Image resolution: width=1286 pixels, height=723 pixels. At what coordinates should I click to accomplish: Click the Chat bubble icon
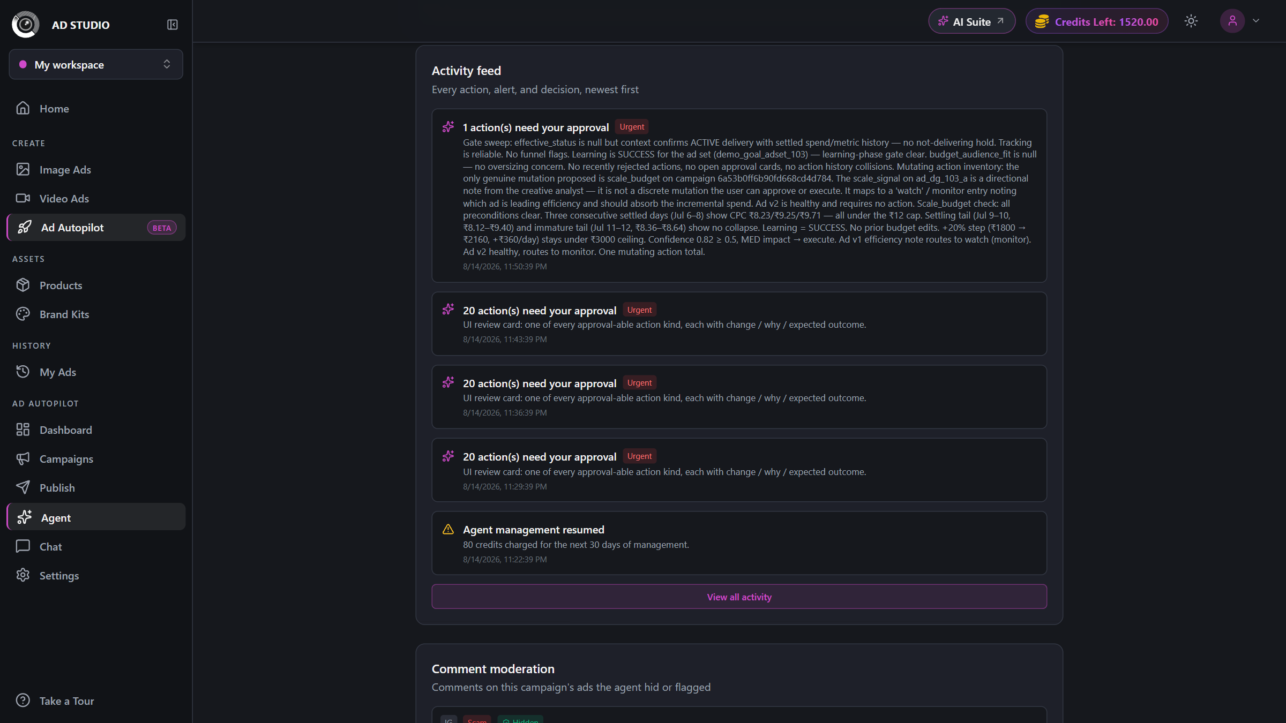(23, 546)
